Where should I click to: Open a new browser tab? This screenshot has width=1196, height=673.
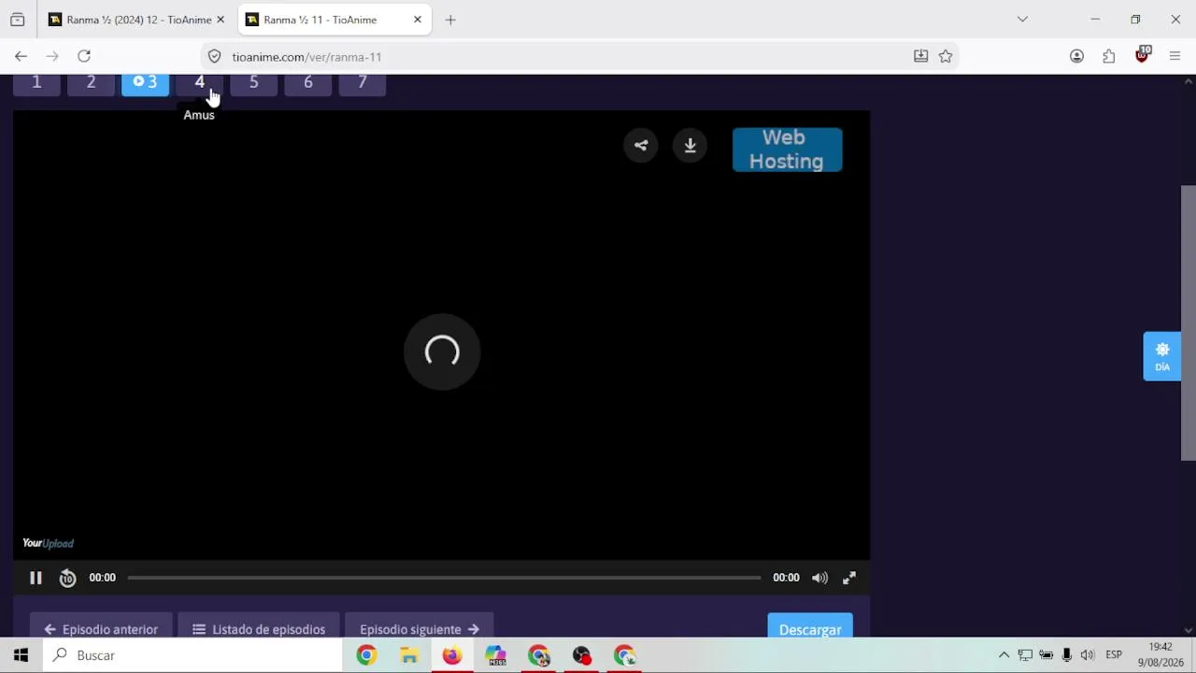[x=450, y=20]
